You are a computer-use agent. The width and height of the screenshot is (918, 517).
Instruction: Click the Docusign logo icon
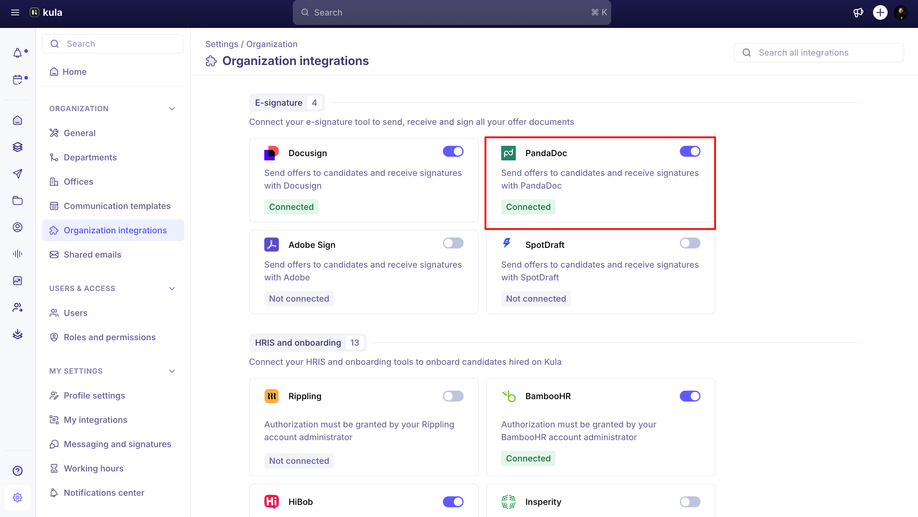click(x=271, y=153)
